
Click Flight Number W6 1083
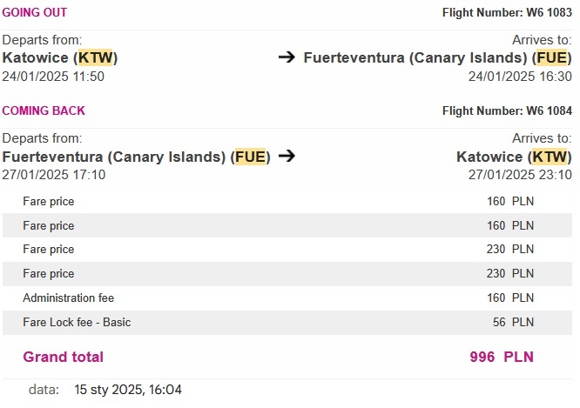pyautogui.click(x=507, y=12)
